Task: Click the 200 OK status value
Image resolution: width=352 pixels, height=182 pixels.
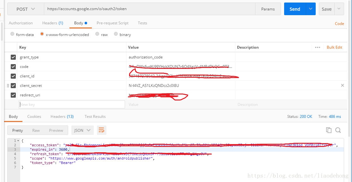Action: 306,117
